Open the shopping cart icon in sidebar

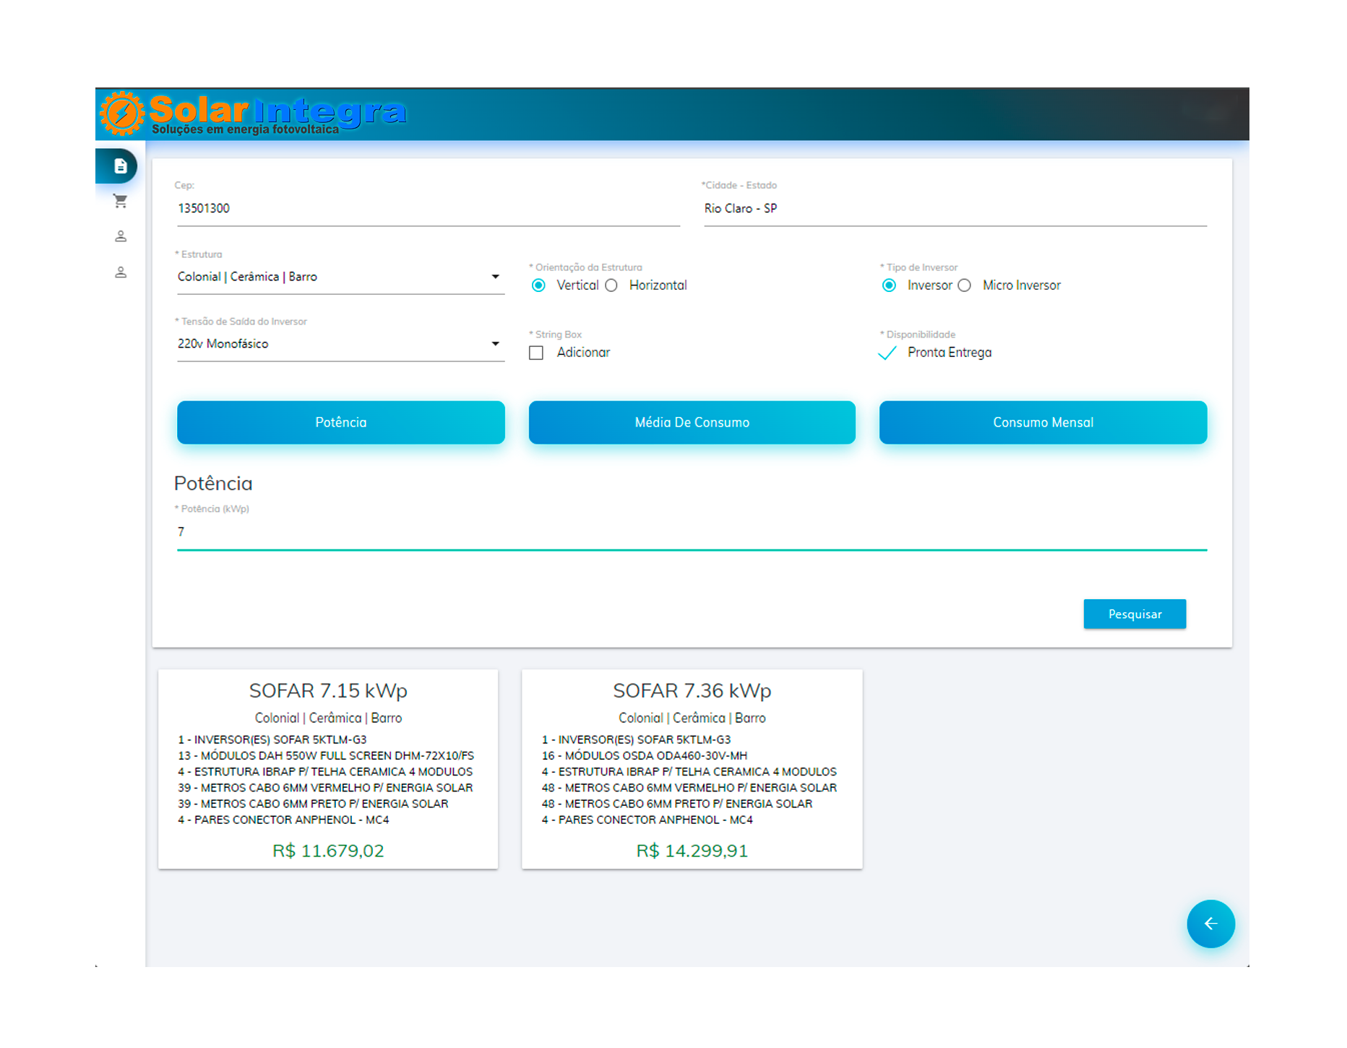coord(121,201)
